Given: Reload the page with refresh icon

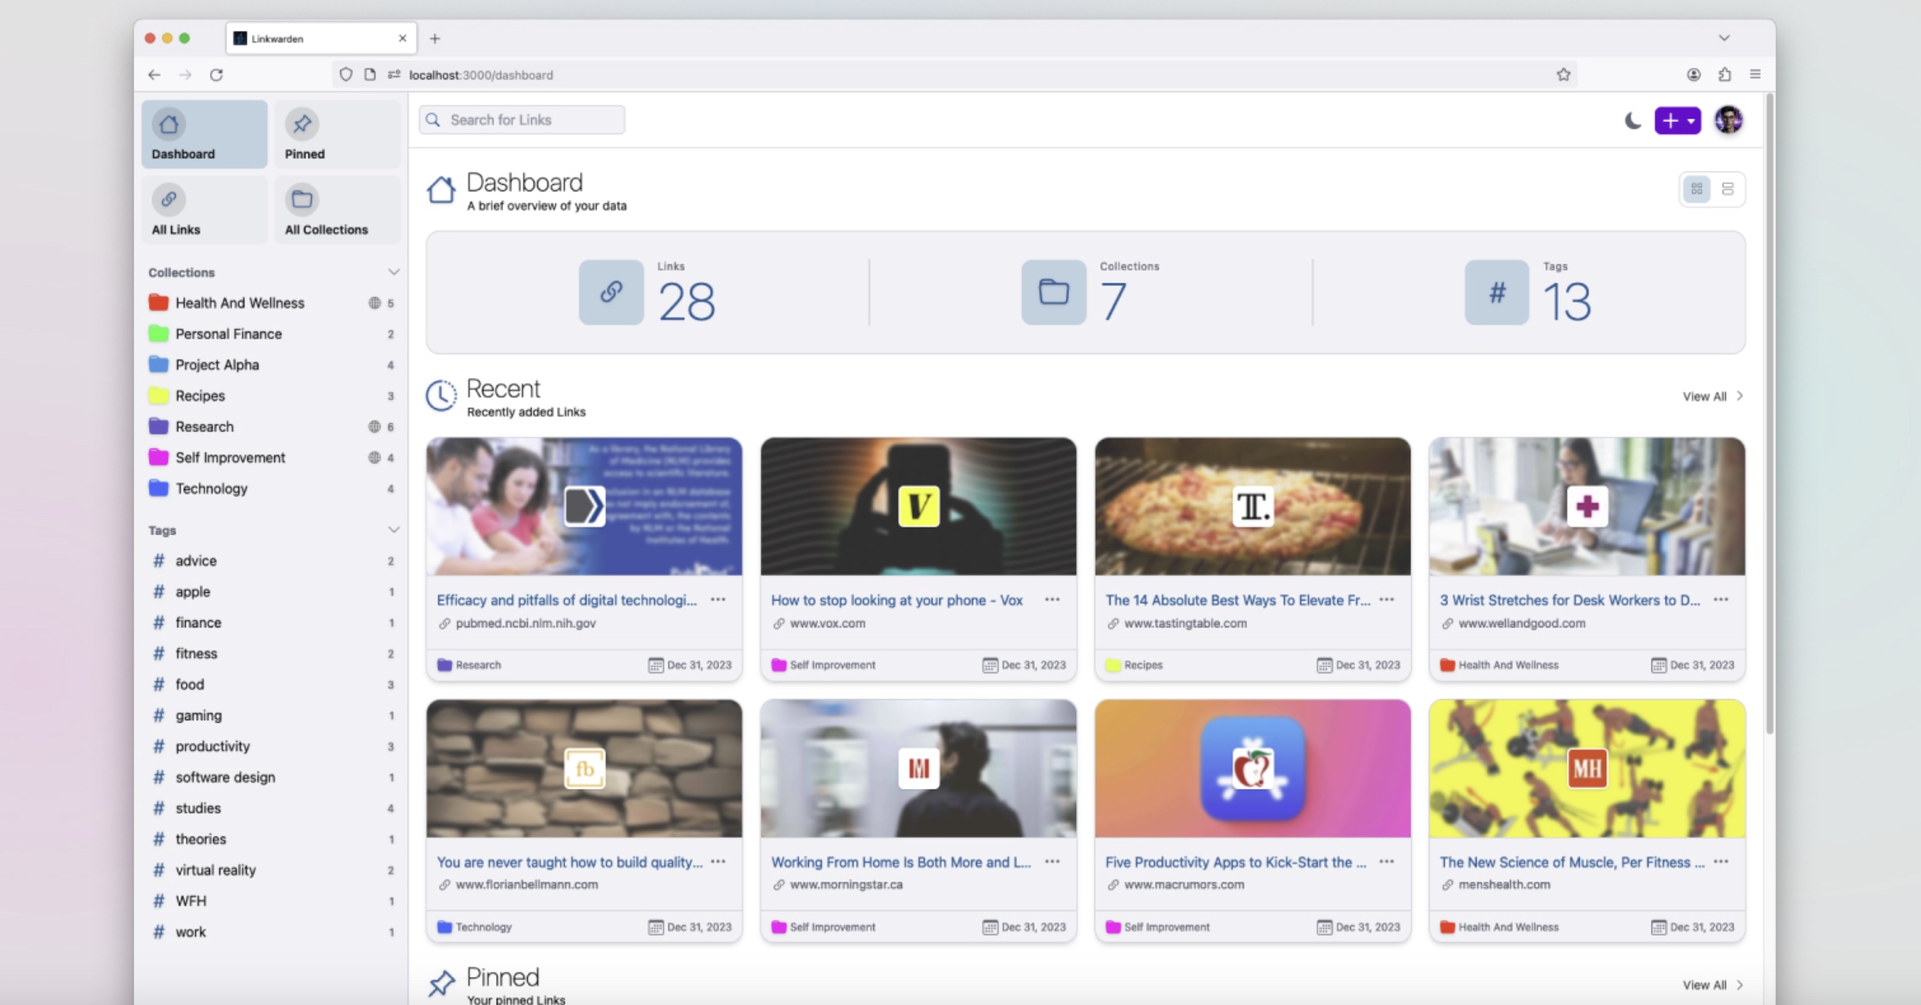Looking at the screenshot, I should click(x=216, y=75).
